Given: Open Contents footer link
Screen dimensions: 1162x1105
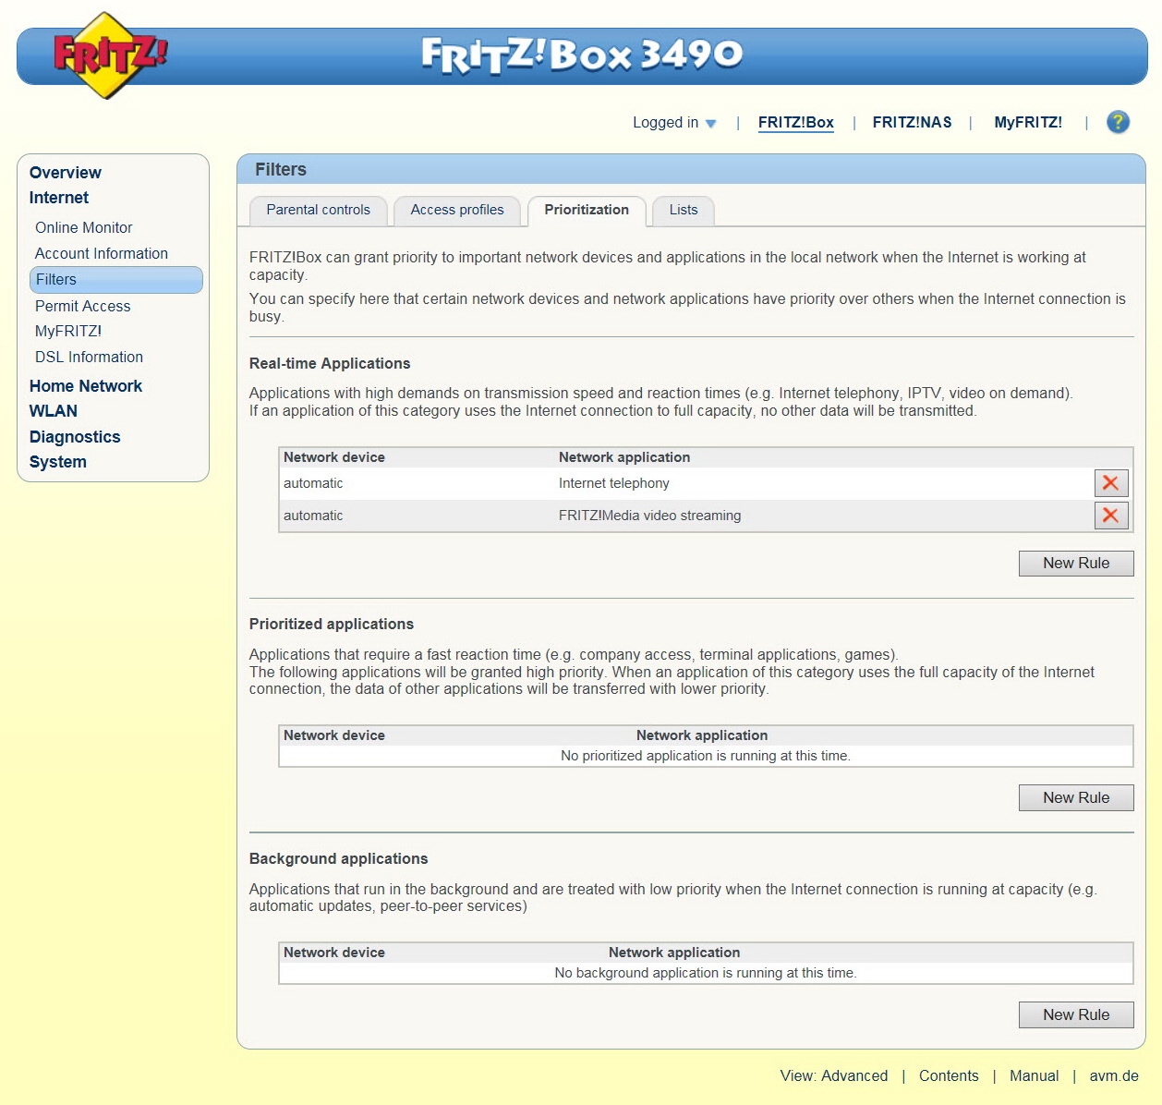Looking at the screenshot, I should 949,1075.
